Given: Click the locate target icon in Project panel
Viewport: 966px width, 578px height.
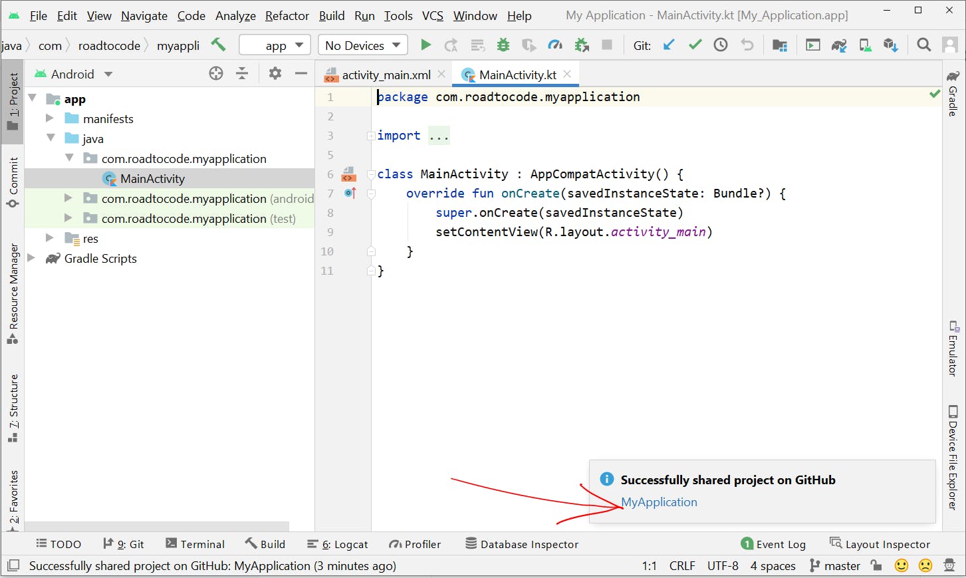Looking at the screenshot, I should (216, 74).
